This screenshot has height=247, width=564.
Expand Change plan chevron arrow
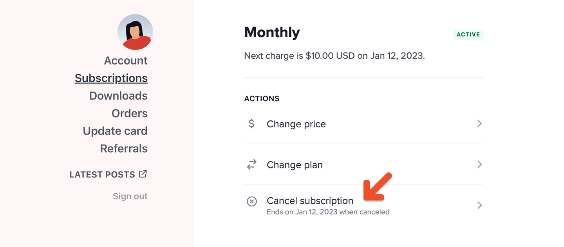pyautogui.click(x=479, y=165)
